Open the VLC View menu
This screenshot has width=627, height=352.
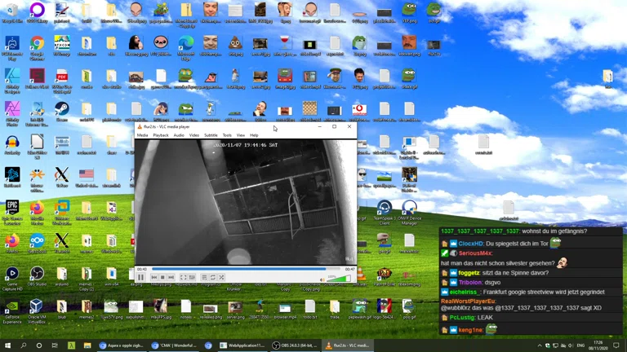click(x=241, y=135)
